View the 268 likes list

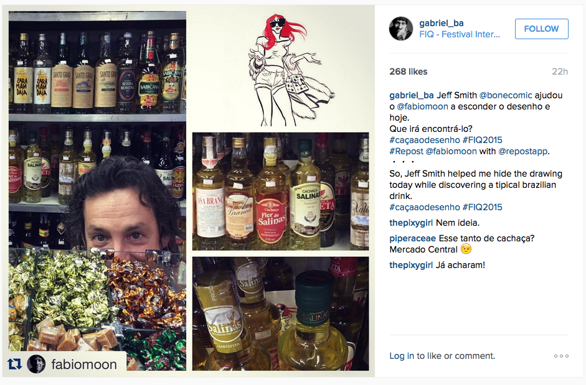408,72
